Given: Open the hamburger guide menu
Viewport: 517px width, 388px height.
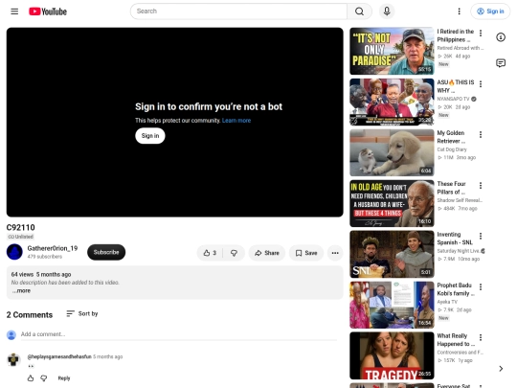Looking at the screenshot, I should tap(14, 11).
